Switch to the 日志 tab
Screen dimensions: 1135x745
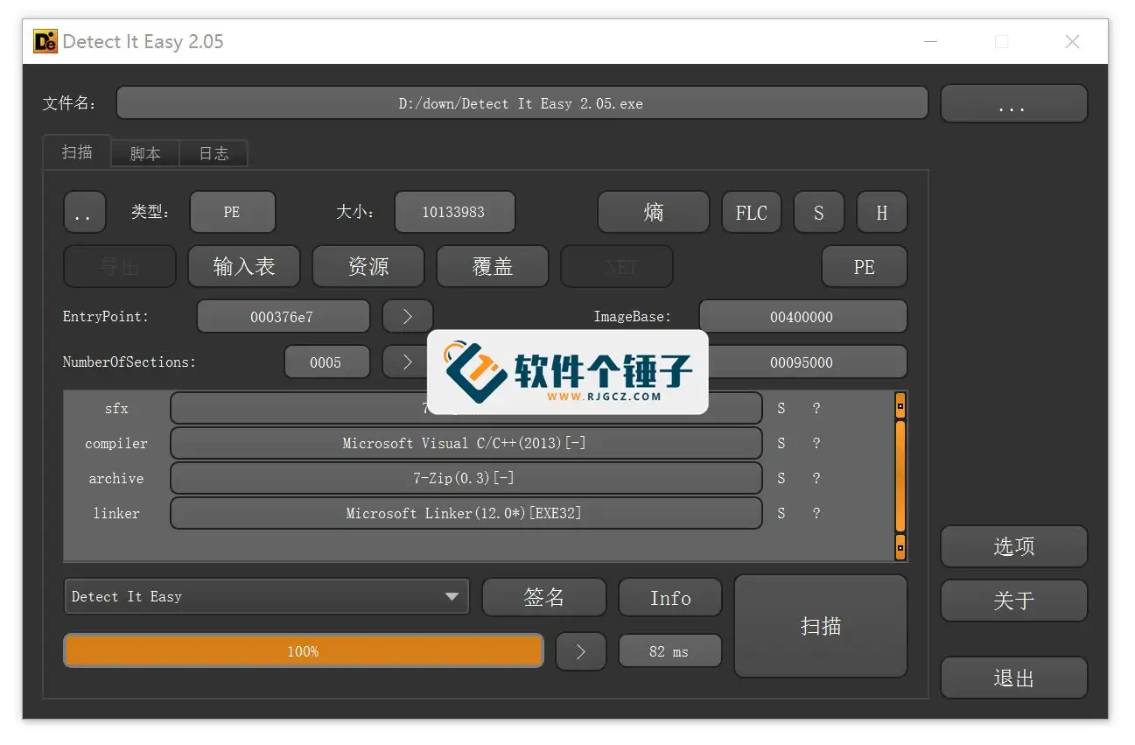click(x=214, y=153)
